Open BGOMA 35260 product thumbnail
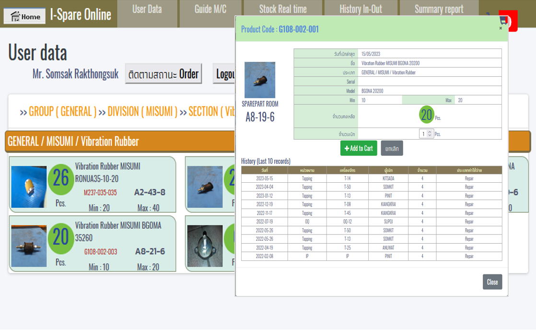The height and width of the screenshot is (330, 536). (x=29, y=246)
